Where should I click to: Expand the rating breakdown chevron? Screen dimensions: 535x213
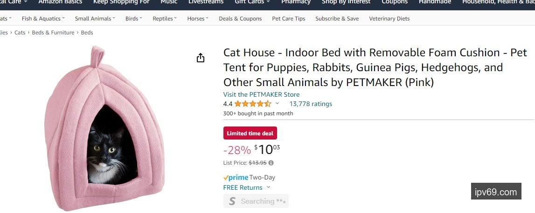pyautogui.click(x=277, y=104)
